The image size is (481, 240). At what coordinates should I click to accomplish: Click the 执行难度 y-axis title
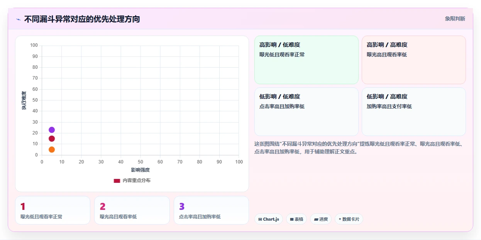pyautogui.click(x=24, y=100)
